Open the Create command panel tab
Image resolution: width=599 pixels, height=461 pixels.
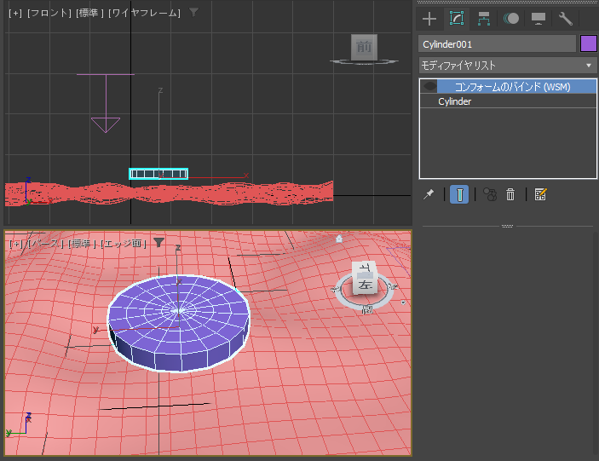(429, 19)
